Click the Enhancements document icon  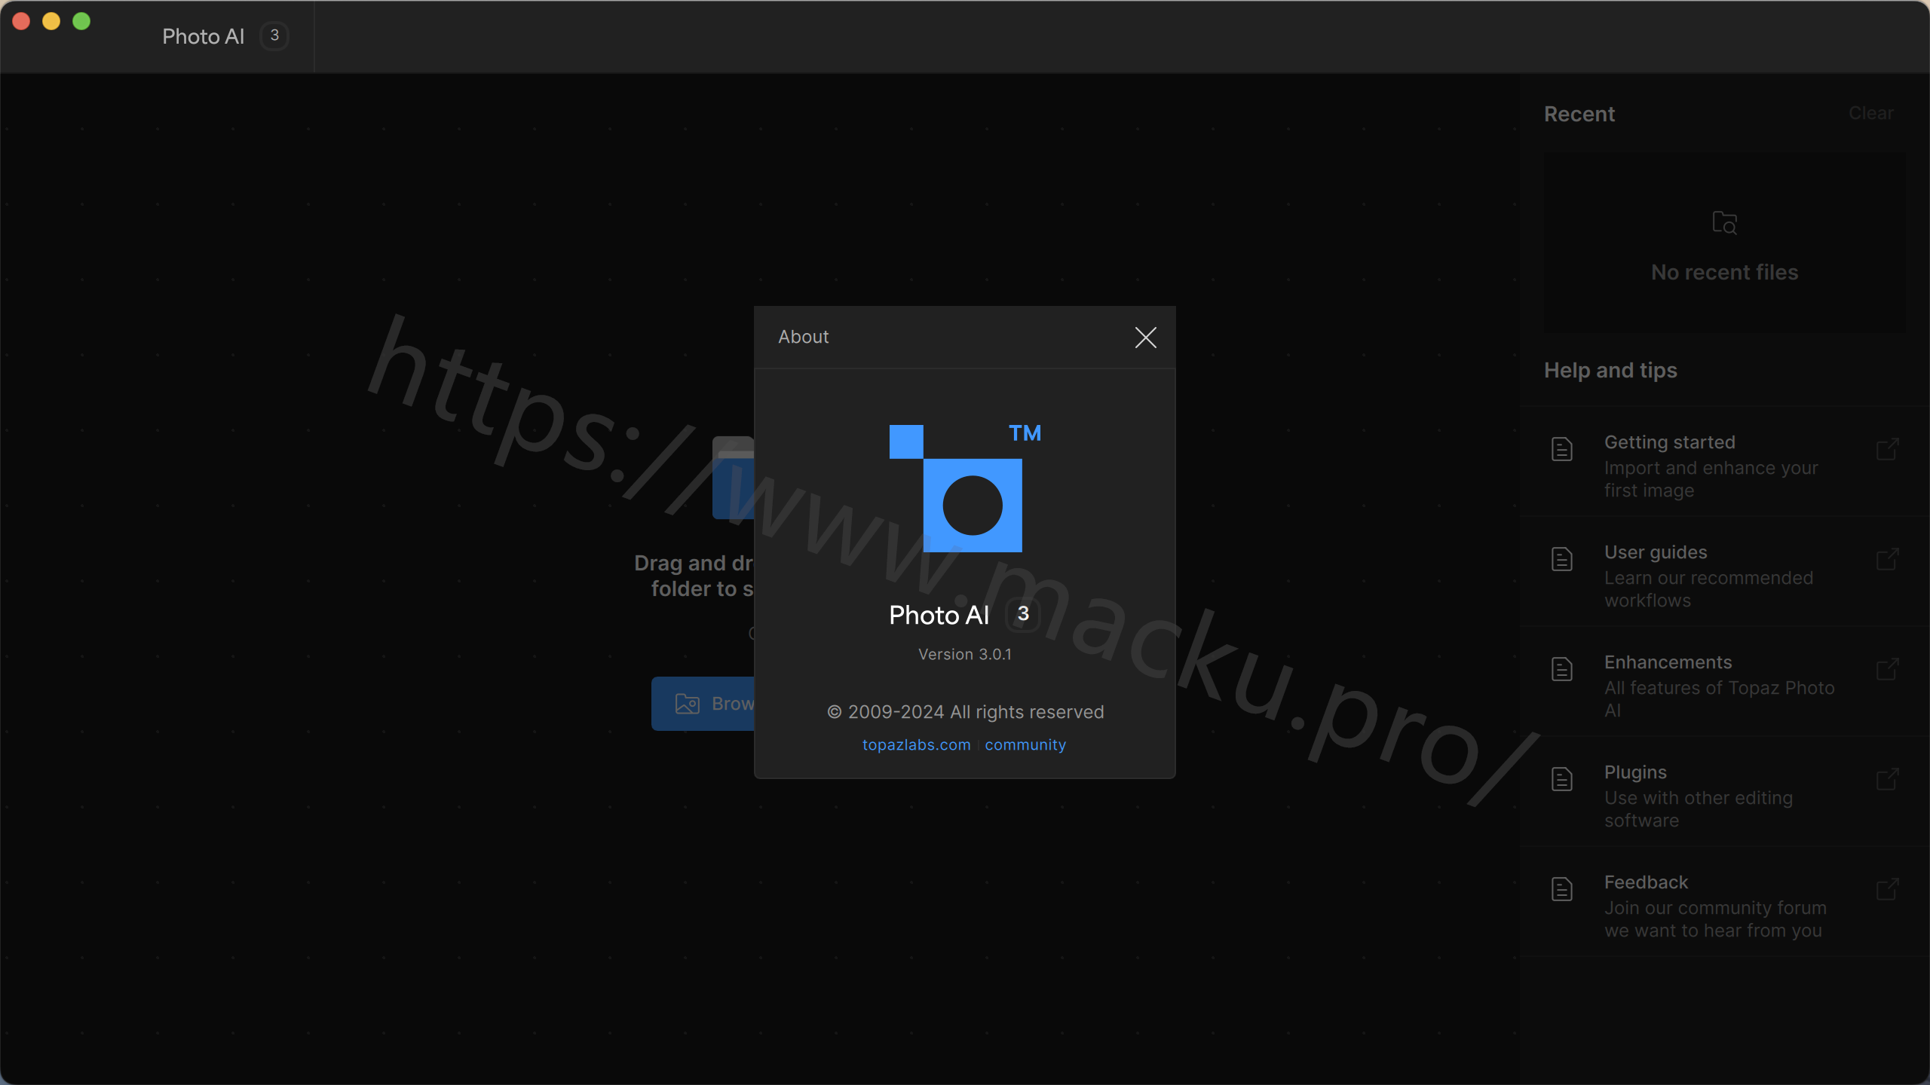point(1562,669)
